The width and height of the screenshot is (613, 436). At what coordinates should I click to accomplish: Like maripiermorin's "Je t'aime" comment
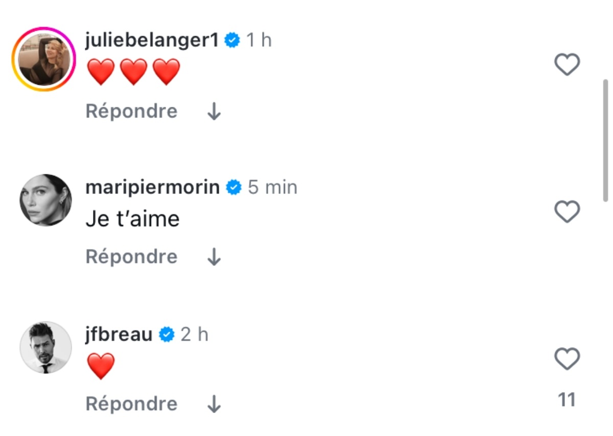point(567,212)
